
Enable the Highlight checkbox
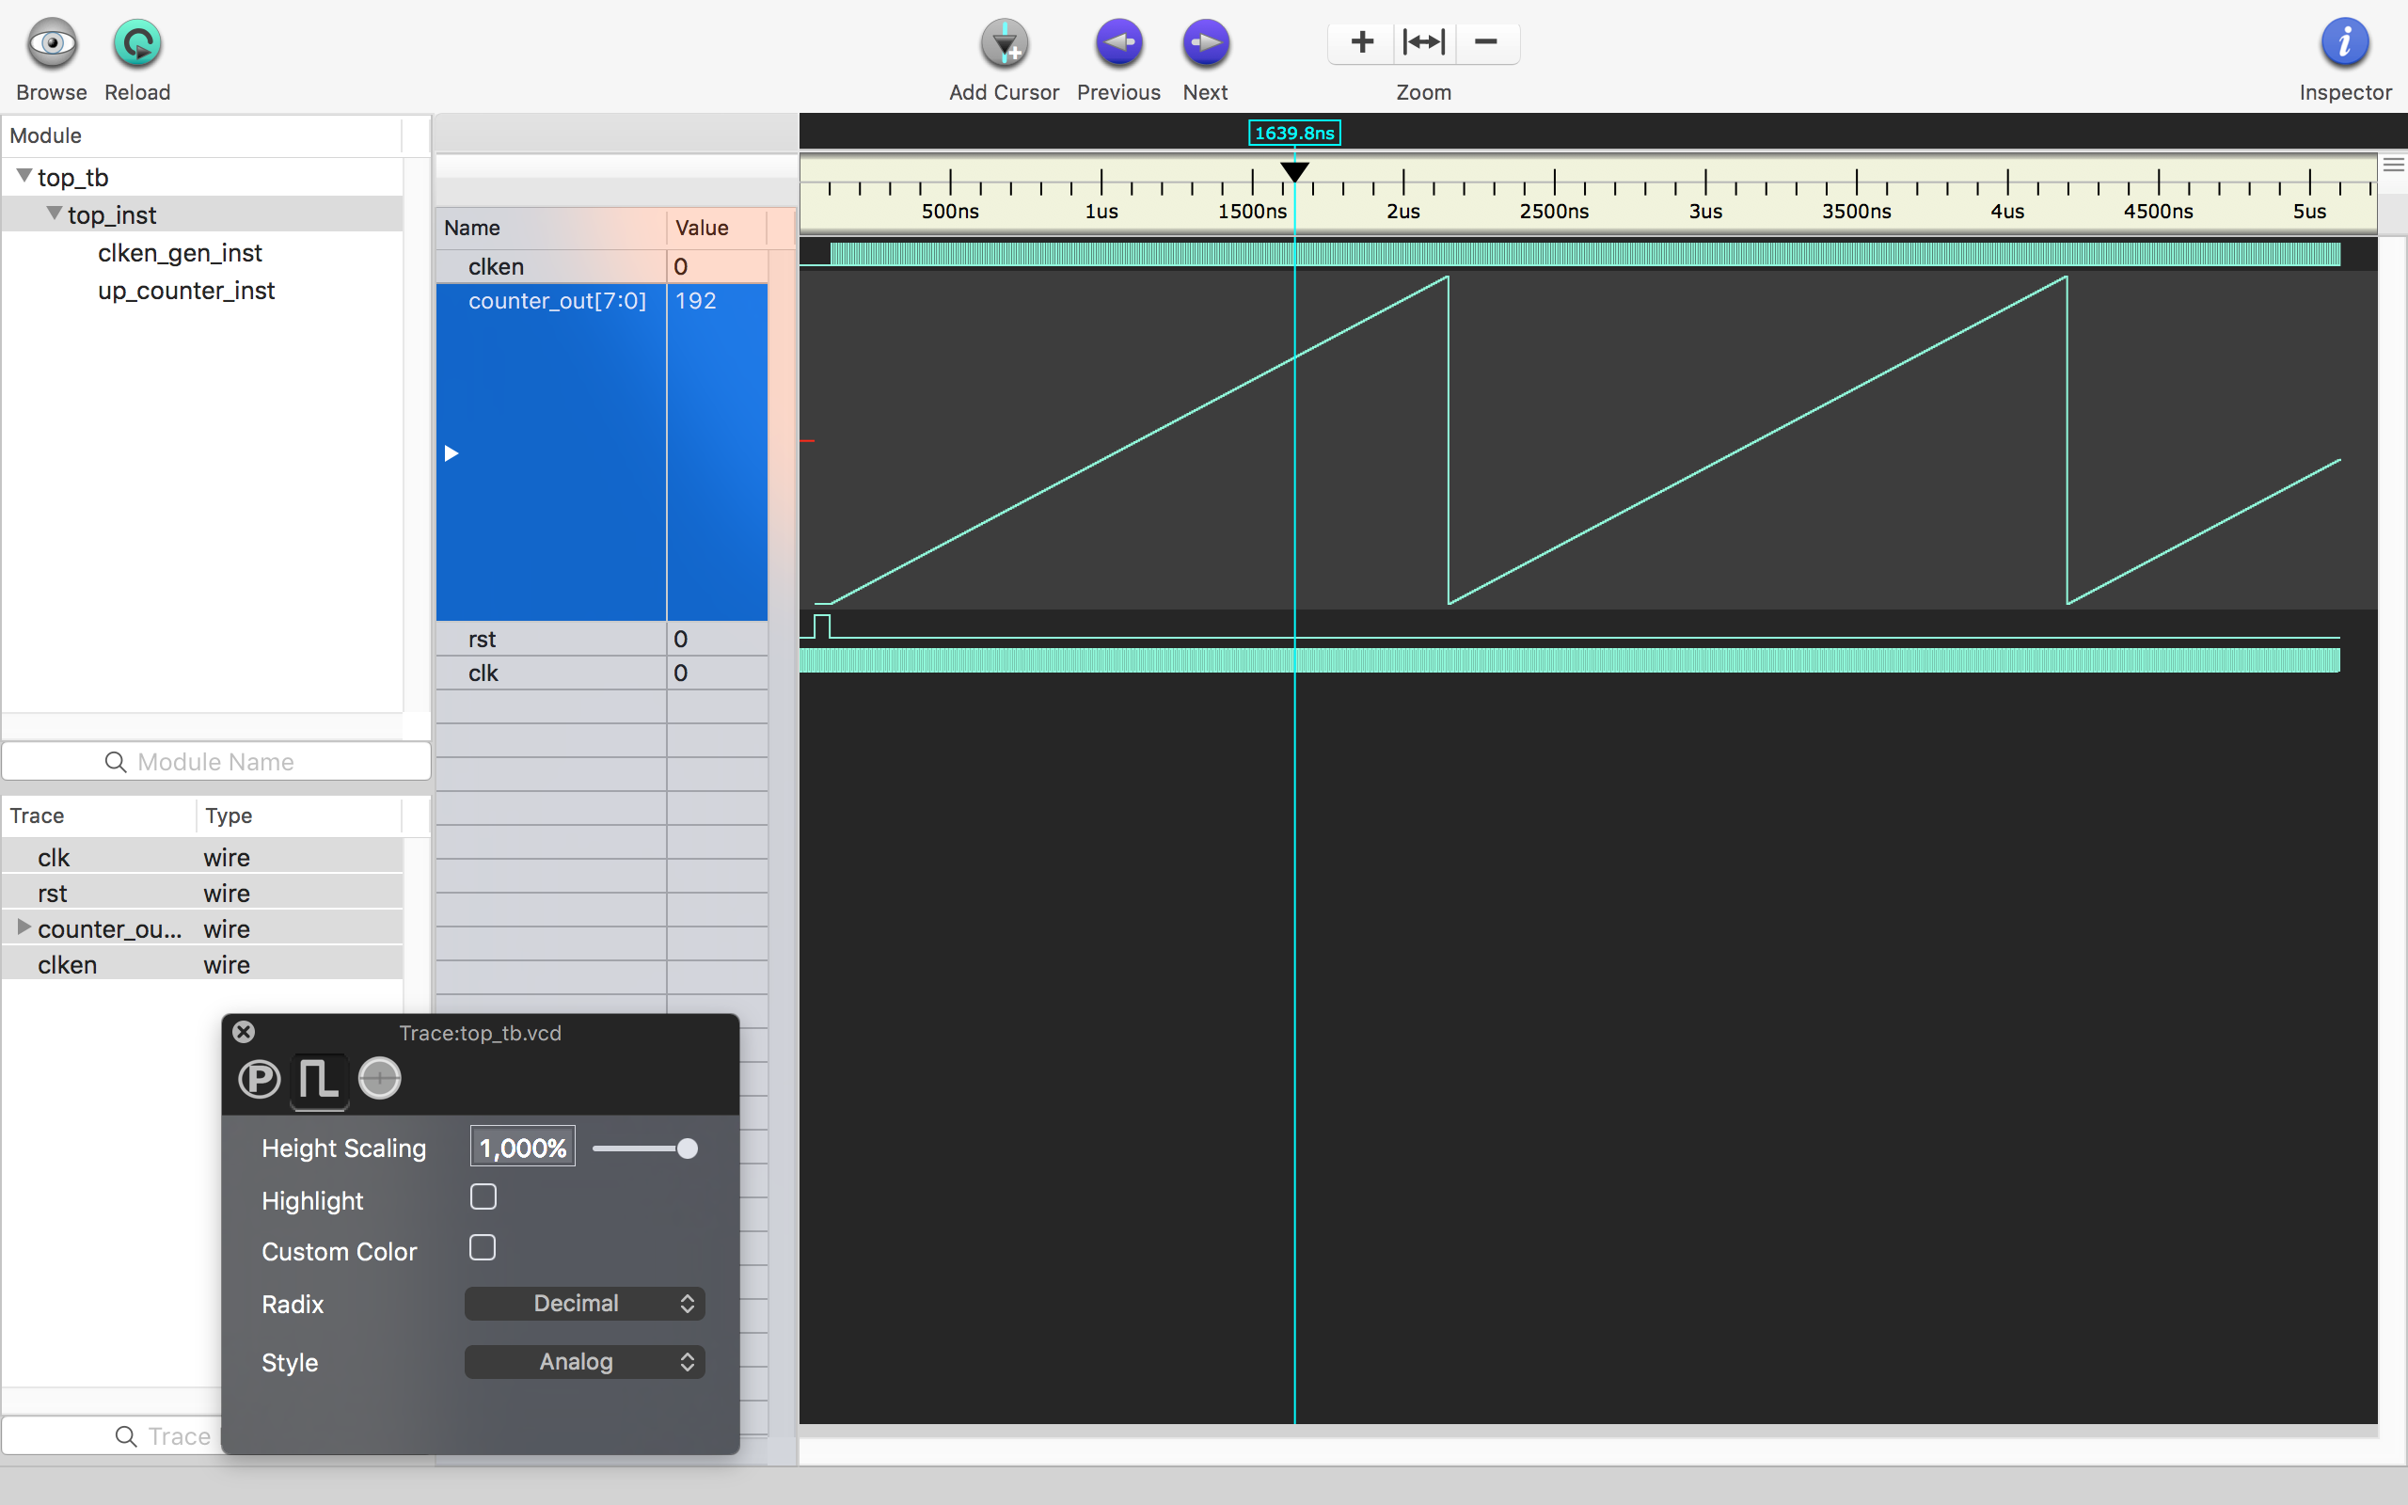pos(483,1197)
